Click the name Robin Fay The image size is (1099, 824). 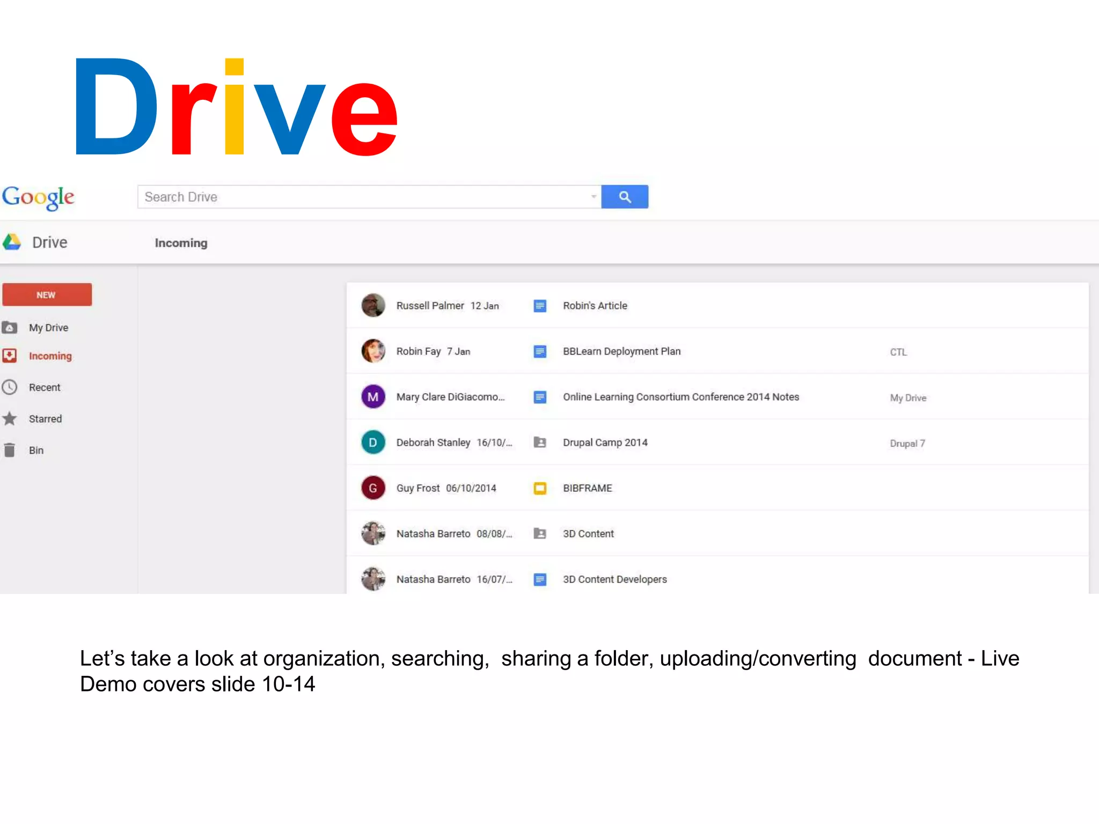pyautogui.click(x=419, y=351)
